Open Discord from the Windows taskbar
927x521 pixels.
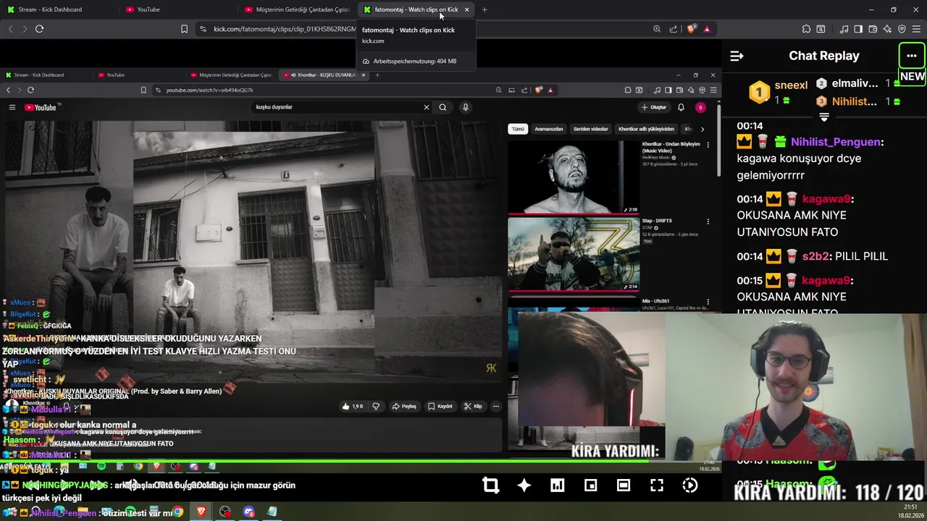pos(248,512)
